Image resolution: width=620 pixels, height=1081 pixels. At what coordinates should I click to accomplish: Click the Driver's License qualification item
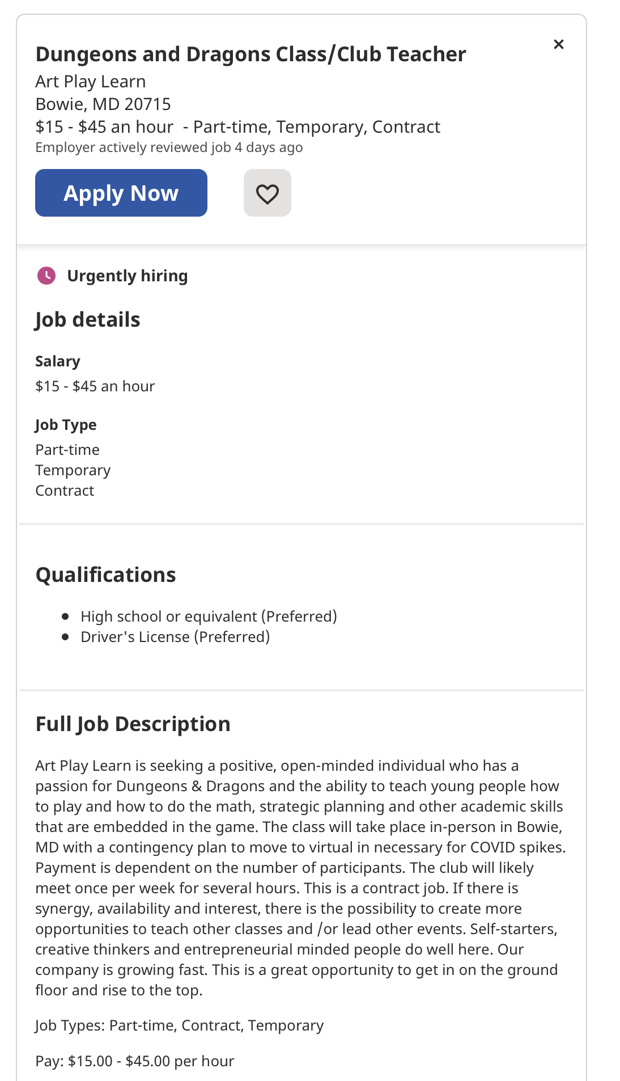[175, 637]
